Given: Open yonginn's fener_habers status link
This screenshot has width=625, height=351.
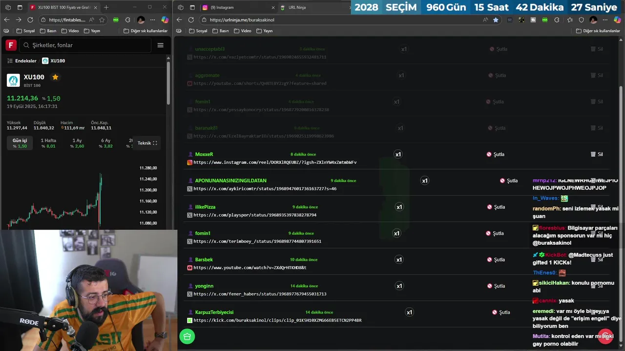Looking at the screenshot, I should tap(260, 294).
